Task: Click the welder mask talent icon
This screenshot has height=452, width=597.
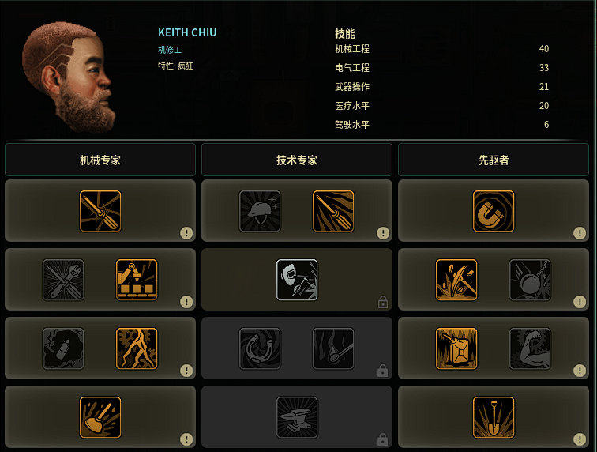Action: point(297,280)
